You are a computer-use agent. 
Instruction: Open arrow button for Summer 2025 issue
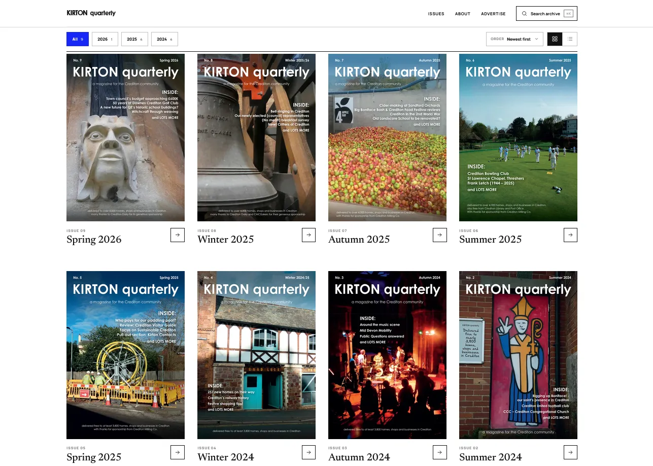click(x=570, y=235)
